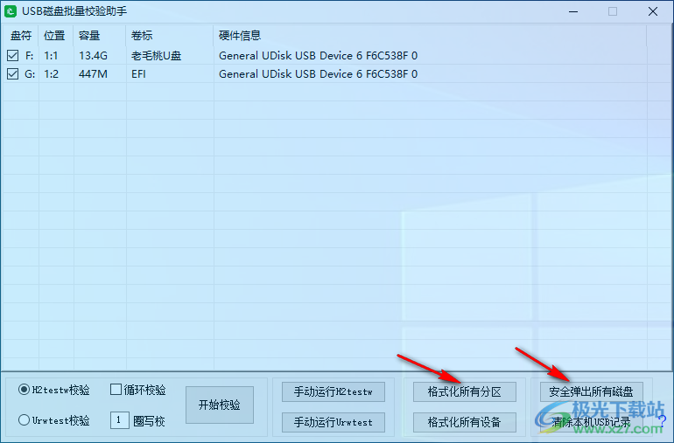Click the 硬件信息 column header
Viewport: 674px width, 443px height.
click(430, 36)
